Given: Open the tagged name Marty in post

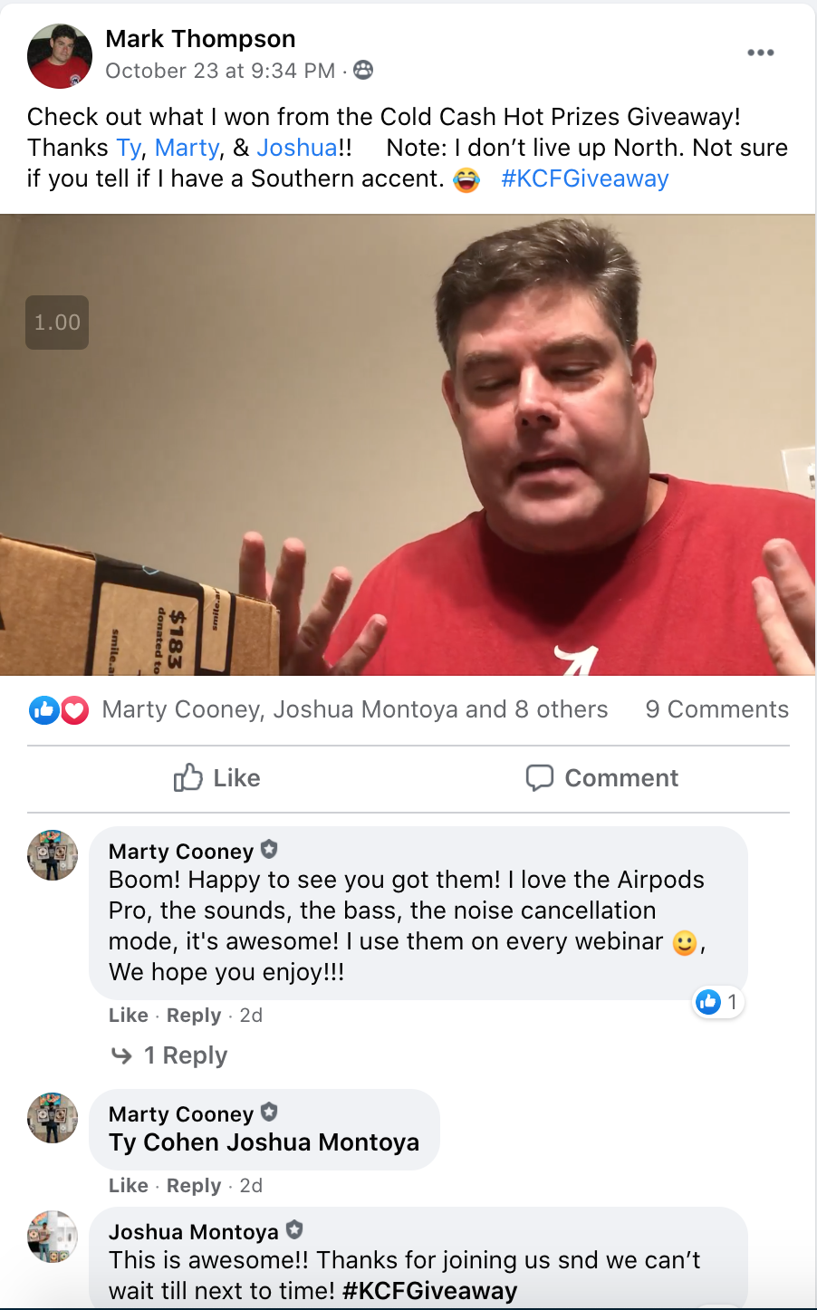Looking at the screenshot, I should 187,148.
